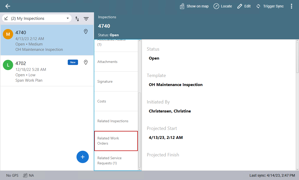299x180 pixels.
Task: Open the filter list icon
Action: click(86, 18)
